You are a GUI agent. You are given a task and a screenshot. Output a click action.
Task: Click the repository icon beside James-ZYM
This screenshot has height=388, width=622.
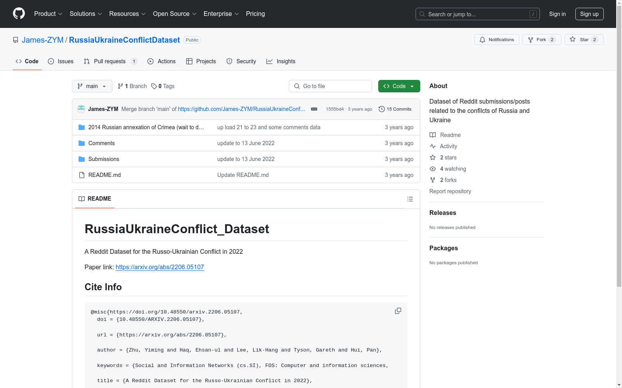click(x=16, y=40)
